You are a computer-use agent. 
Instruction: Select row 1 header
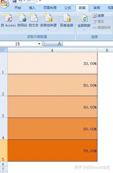(4, 63)
